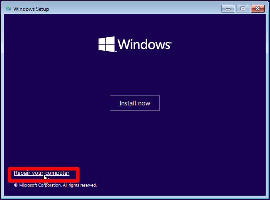Click the empty title bar area
This screenshot has height=200, width=270.
click(x=130, y=9)
